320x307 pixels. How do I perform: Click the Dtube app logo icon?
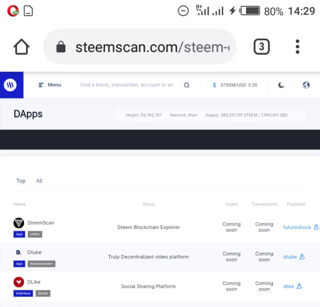(x=19, y=252)
